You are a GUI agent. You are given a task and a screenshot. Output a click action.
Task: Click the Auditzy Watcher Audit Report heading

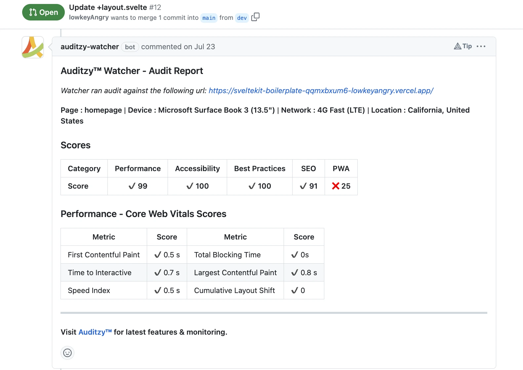click(132, 71)
